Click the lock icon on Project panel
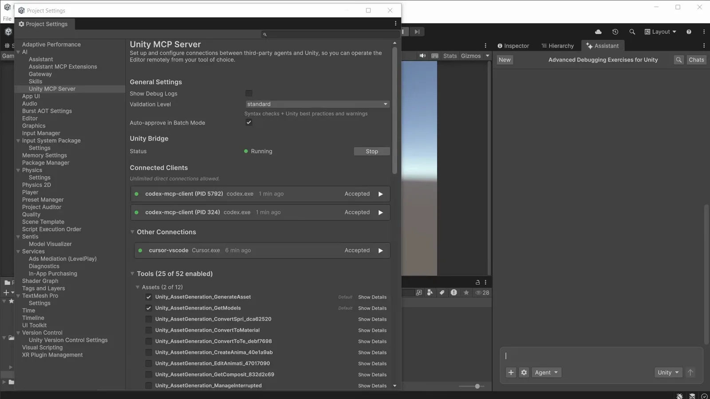 (x=477, y=282)
